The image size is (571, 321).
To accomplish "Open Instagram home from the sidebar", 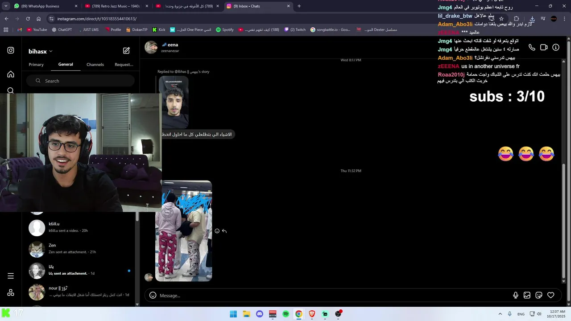I will (11, 74).
